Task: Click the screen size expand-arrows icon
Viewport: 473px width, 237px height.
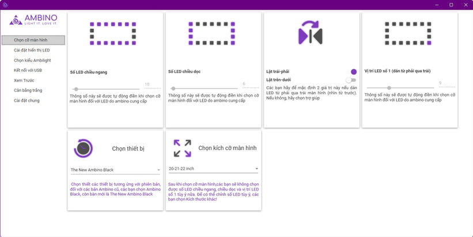Action: pyautogui.click(x=183, y=148)
